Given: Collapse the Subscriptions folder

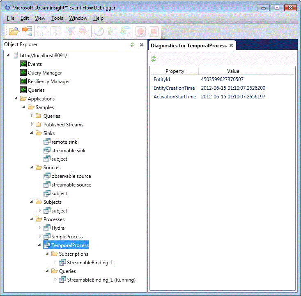Looking at the screenshot, I should (x=47, y=254).
